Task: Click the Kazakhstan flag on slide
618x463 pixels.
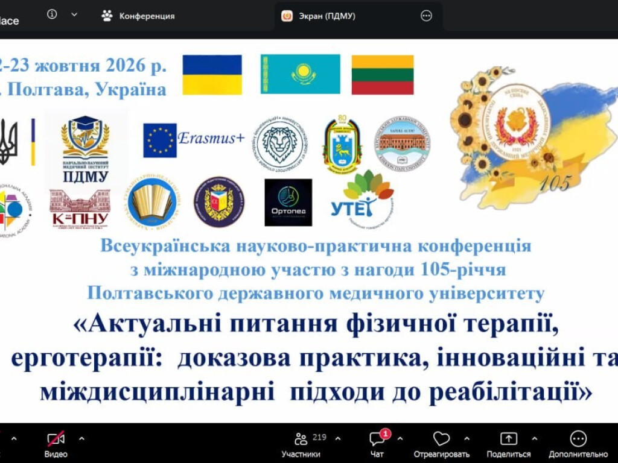Action: 301,74
